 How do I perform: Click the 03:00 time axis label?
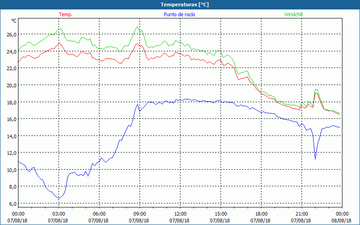click(x=58, y=214)
